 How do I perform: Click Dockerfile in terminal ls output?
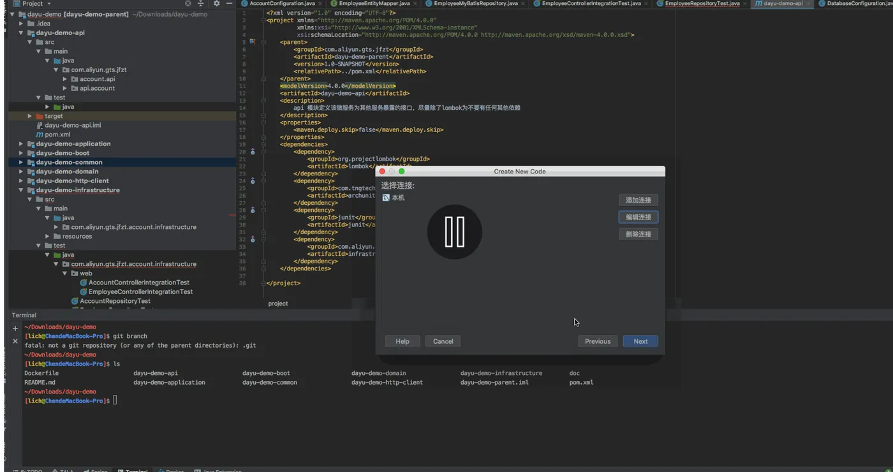41,373
